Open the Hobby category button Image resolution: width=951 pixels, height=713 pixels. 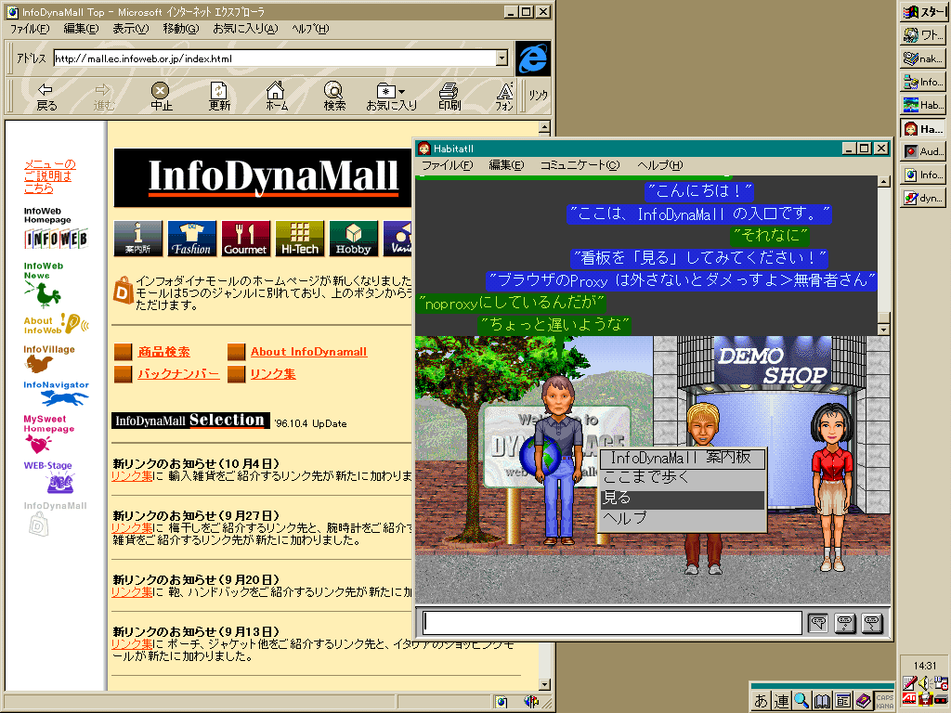(x=354, y=239)
